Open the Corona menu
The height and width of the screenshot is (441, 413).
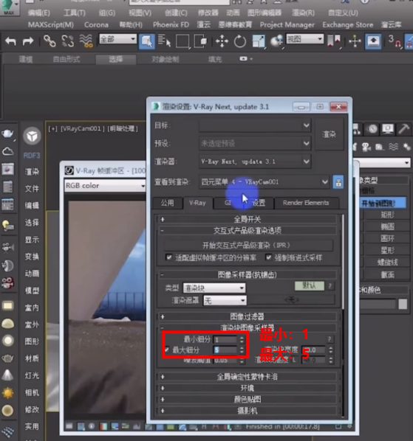[x=96, y=25]
